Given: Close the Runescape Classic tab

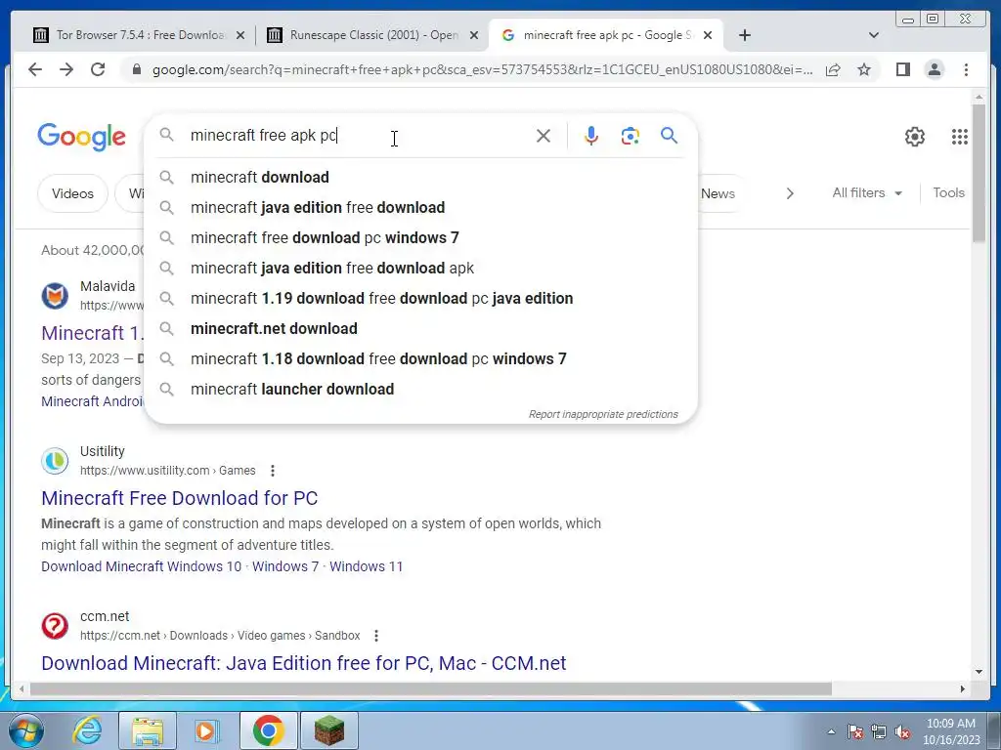Looking at the screenshot, I should [x=474, y=35].
